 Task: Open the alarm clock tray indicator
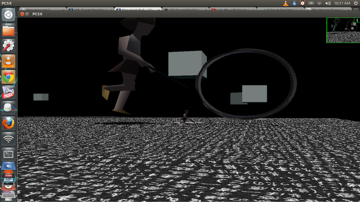click(303, 3)
